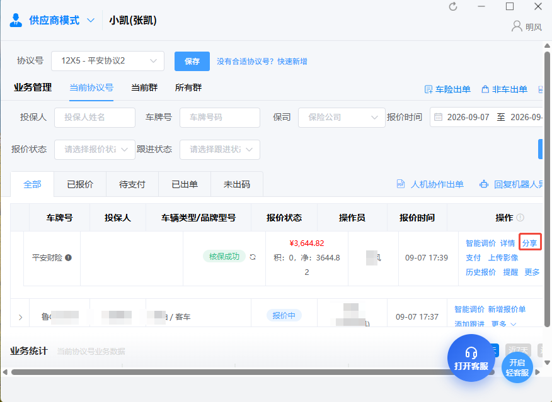
Task: Switch to the 当前群 tab
Action: (144, 87)
